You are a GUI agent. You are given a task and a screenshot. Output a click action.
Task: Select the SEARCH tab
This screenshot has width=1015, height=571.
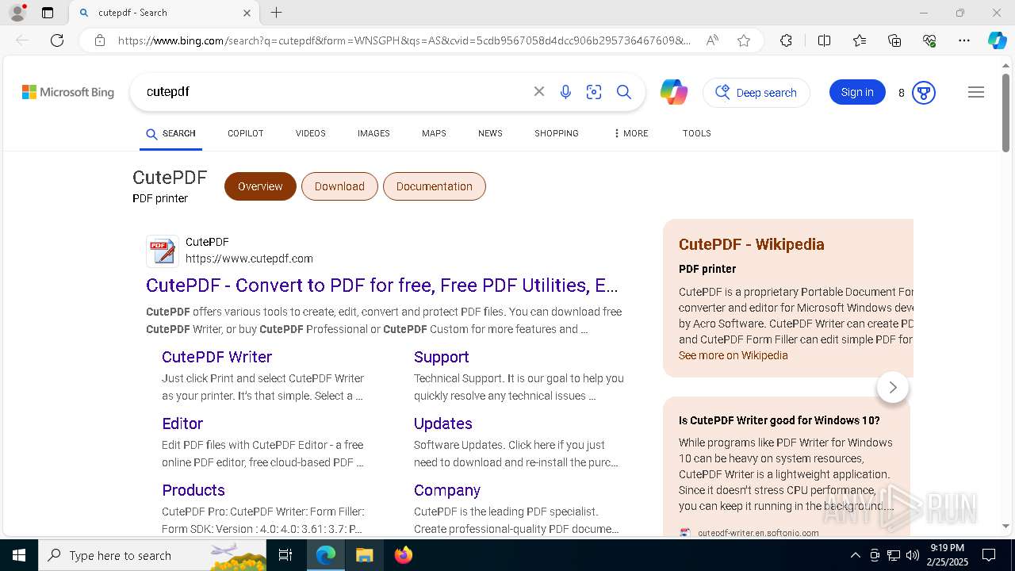170,133
